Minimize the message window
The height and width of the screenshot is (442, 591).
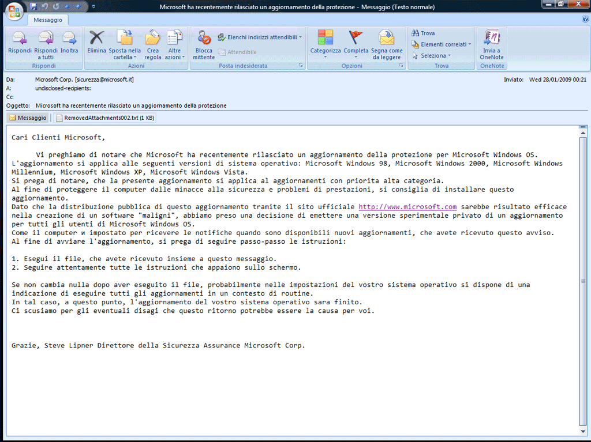pyautogui.click(x=548, y=4)
